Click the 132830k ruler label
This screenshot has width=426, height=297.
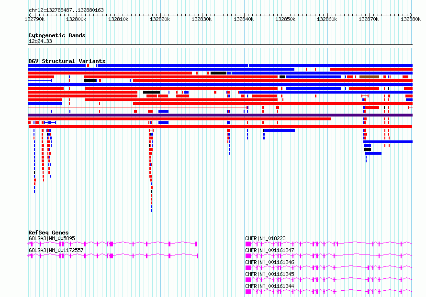[202, 19]
